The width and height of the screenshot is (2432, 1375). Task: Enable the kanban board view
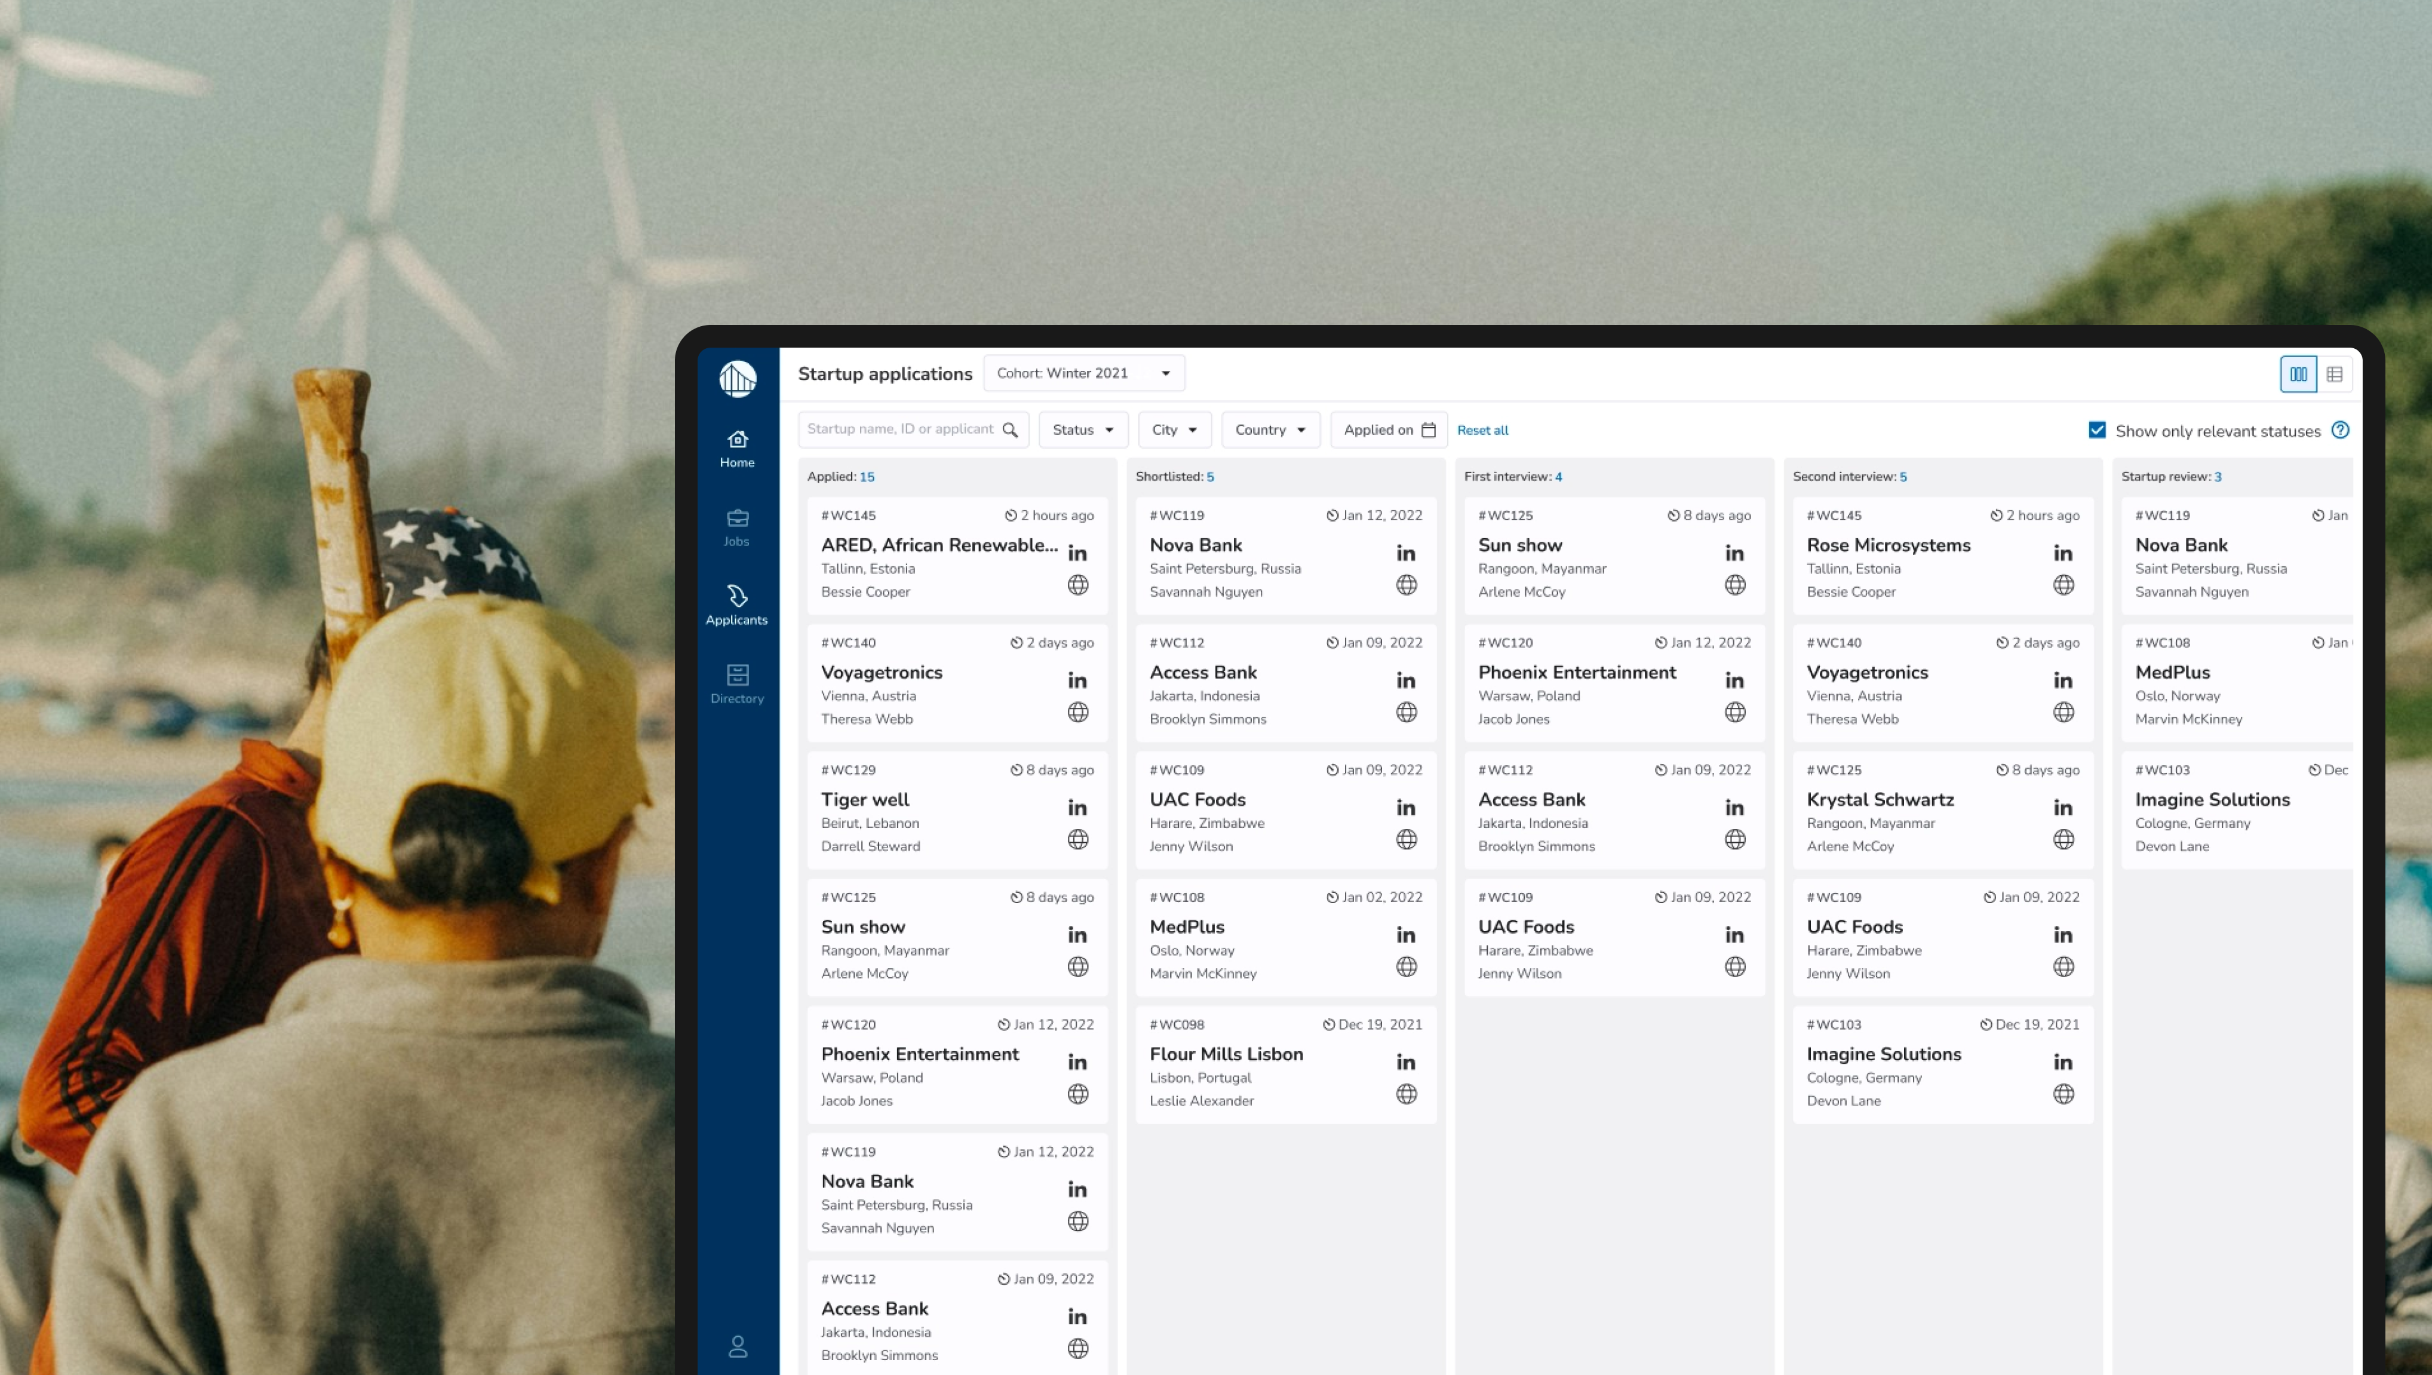coord(2299,374)
